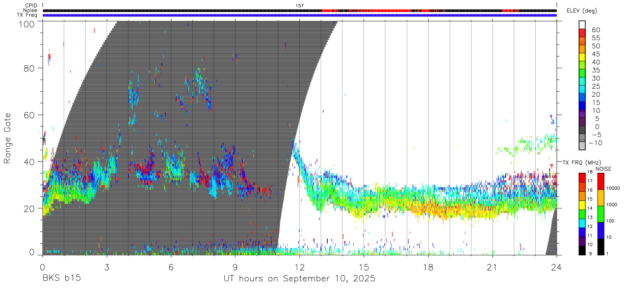Pick the black 9–10 segment of TX FRQ colorbar
The height and width of the screenshot is (289, 626).
[582, 249]
